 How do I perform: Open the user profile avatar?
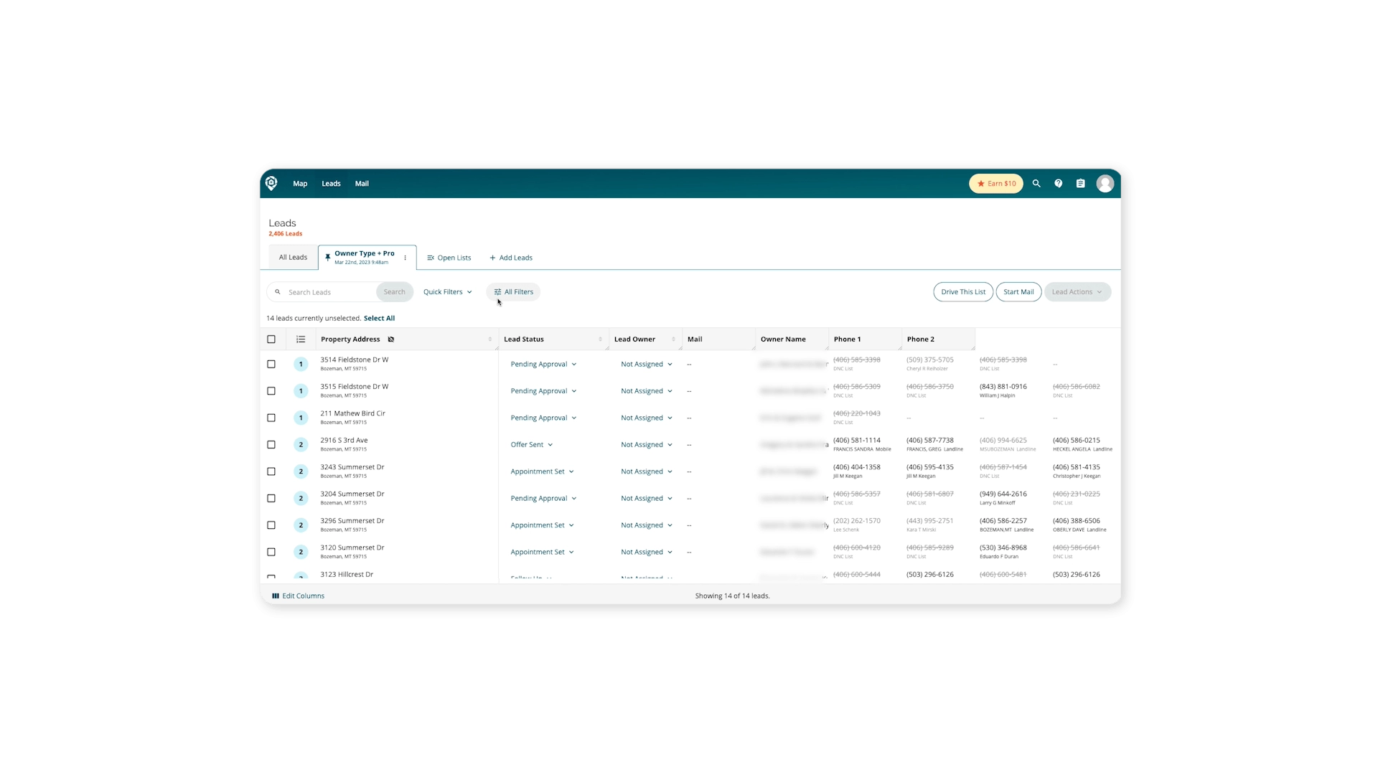point(1105,184)
